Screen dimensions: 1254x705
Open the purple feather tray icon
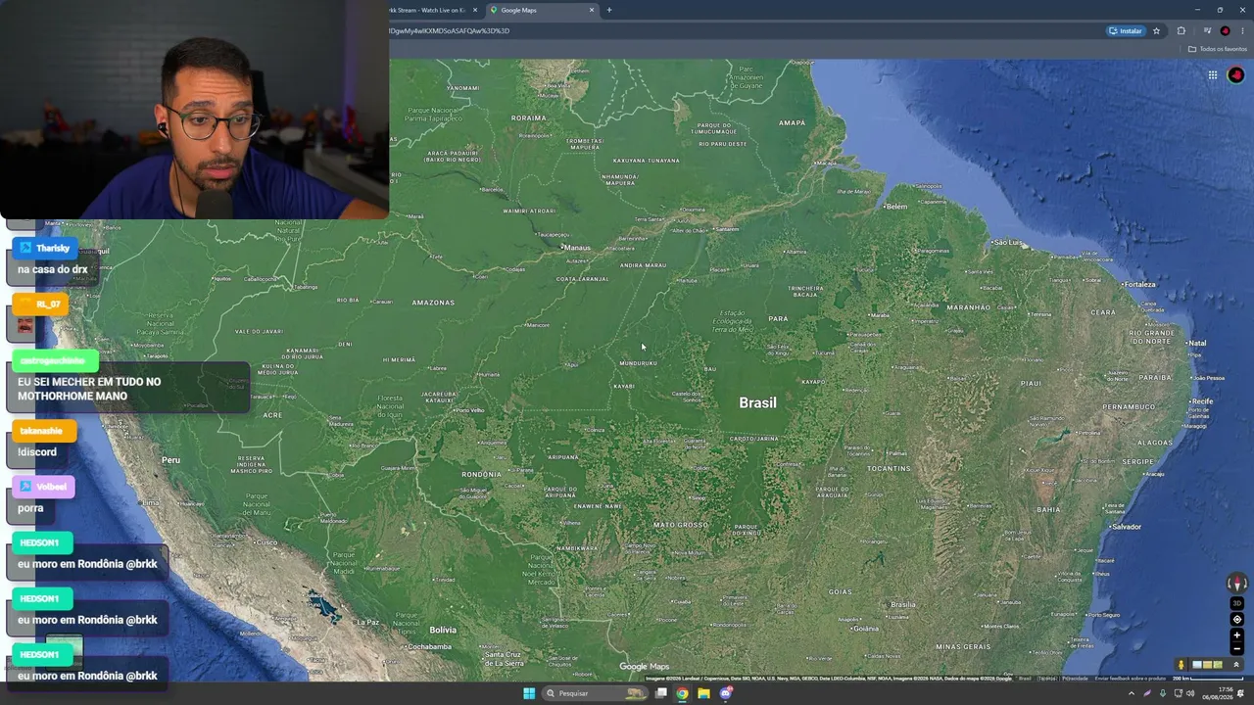1146,693
